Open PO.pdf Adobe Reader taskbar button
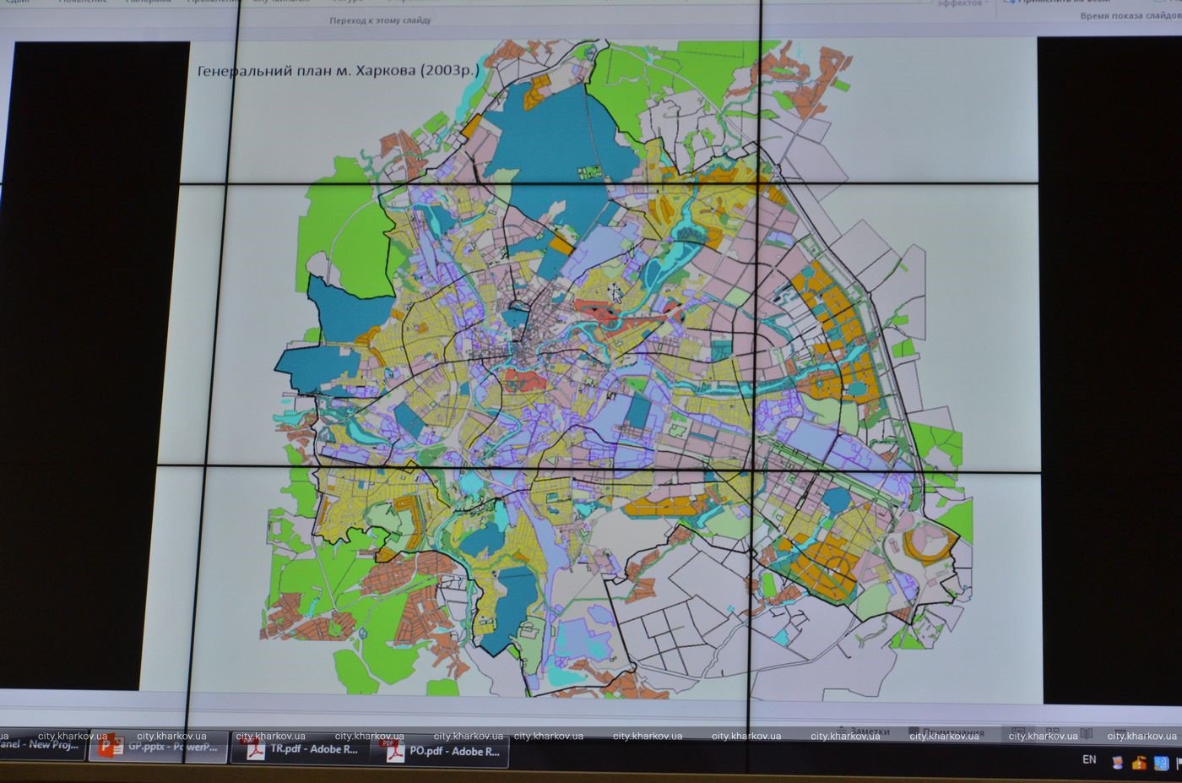 [439, 751]
